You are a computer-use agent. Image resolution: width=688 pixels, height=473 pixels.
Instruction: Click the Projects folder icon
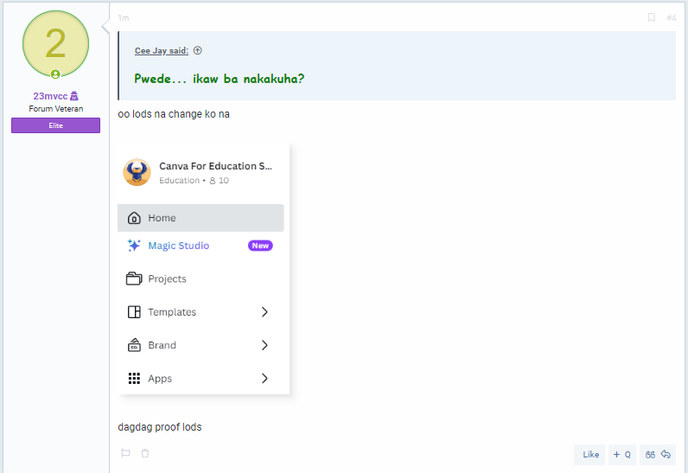[x=134, y=278]
